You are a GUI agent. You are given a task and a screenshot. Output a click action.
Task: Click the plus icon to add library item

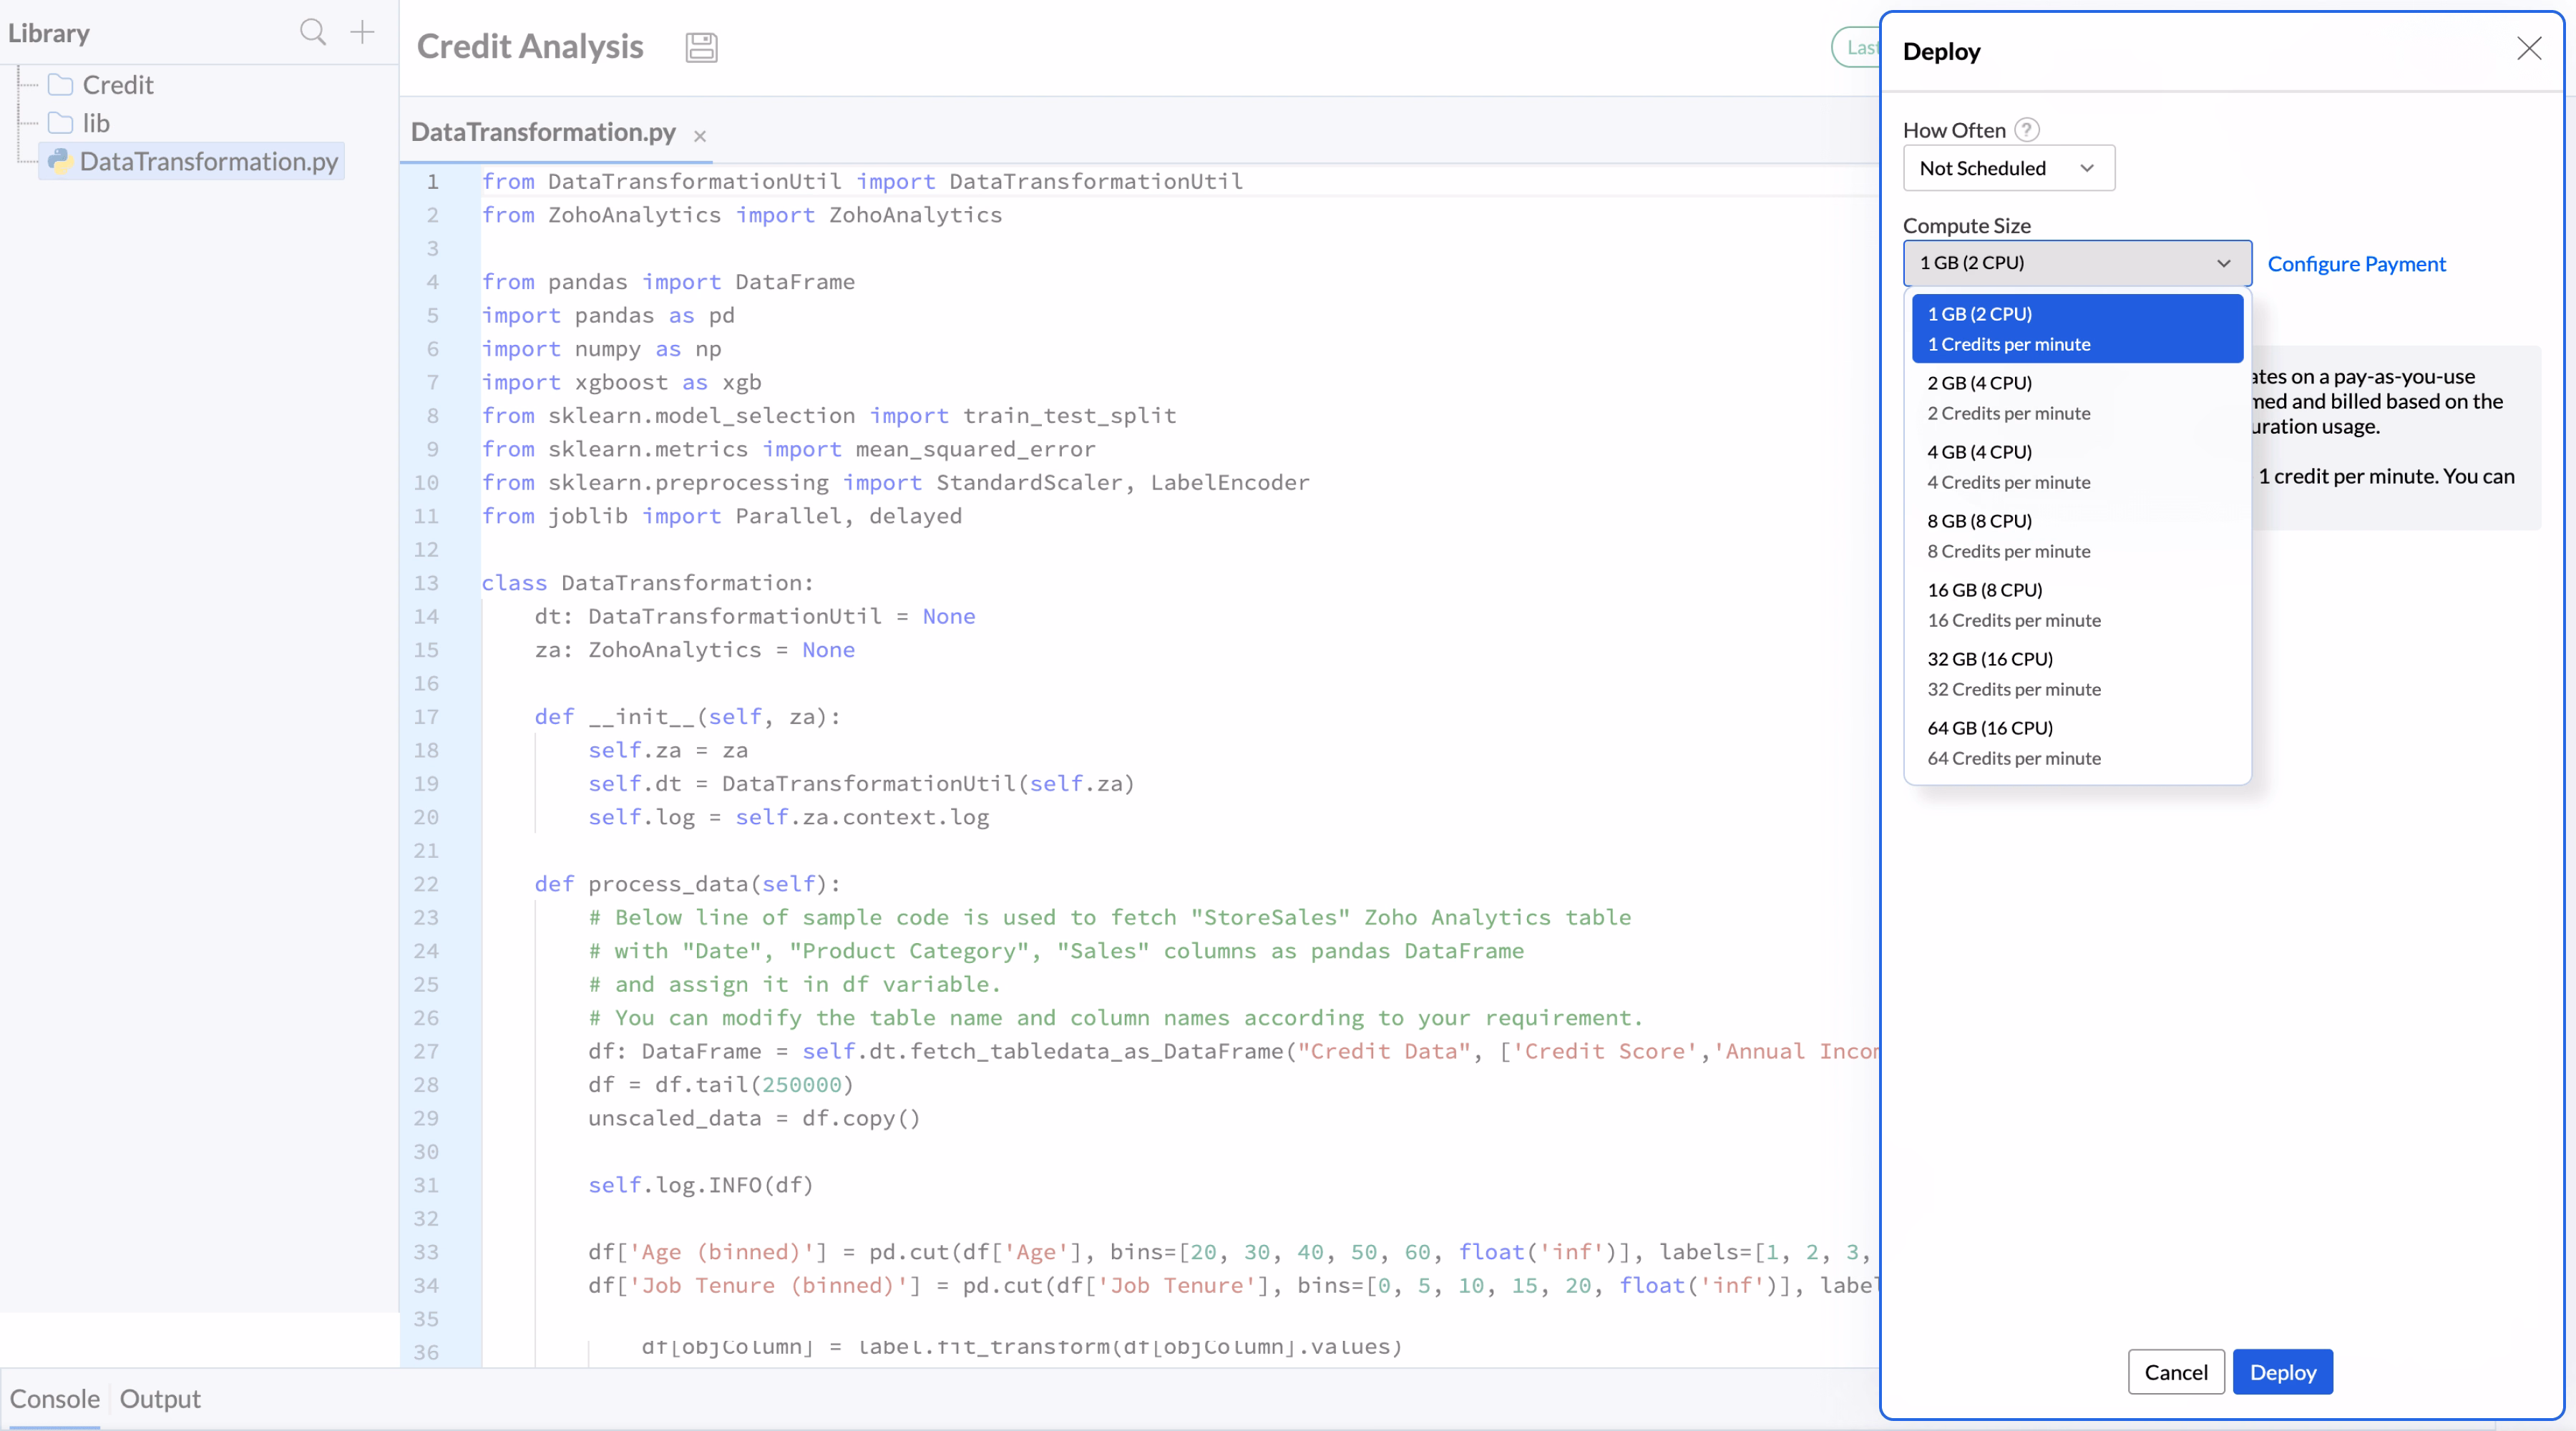(x=362, y=32)
